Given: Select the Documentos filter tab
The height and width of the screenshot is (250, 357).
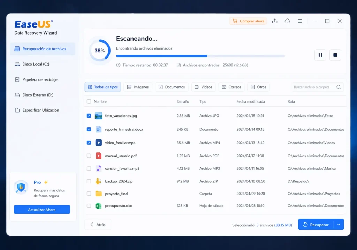Looking at the screenshot, I should [172, 87].
